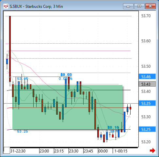Screen dimensions: 159x157
Task: Maximize the Starbucks chart window
Action: click(139, 6)
